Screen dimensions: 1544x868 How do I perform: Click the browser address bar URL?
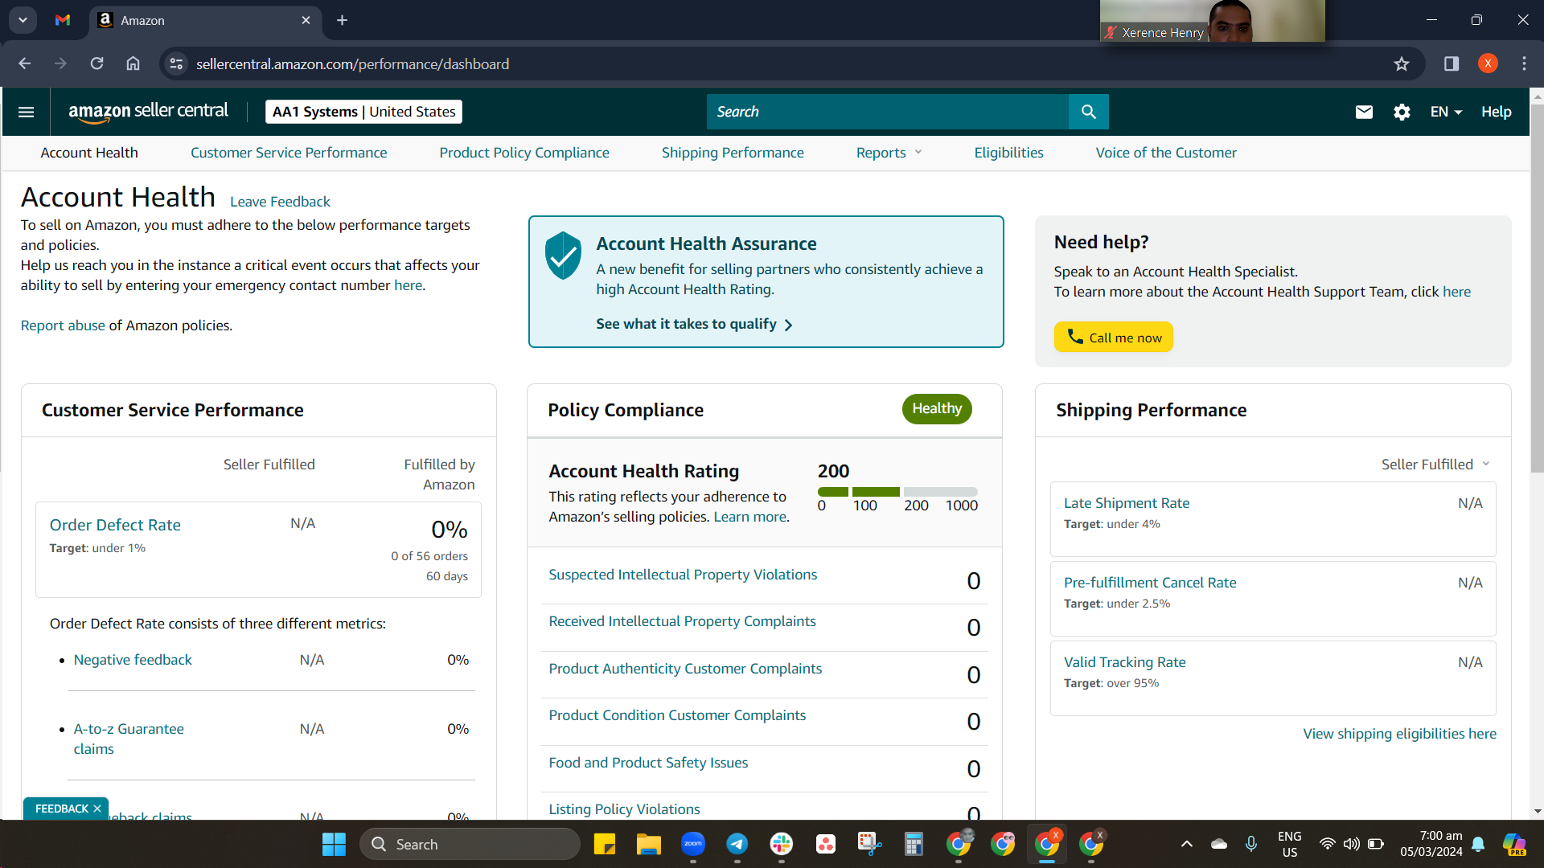(352, 63)
